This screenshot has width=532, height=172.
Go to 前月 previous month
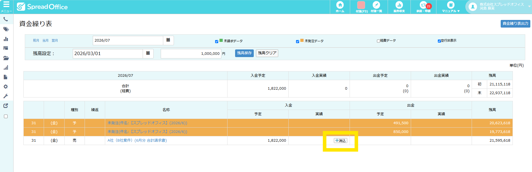[36, 40]
